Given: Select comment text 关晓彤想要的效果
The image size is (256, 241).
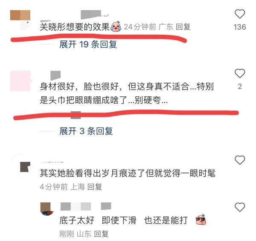Looking at the screenshot, I should click(75, 27).
